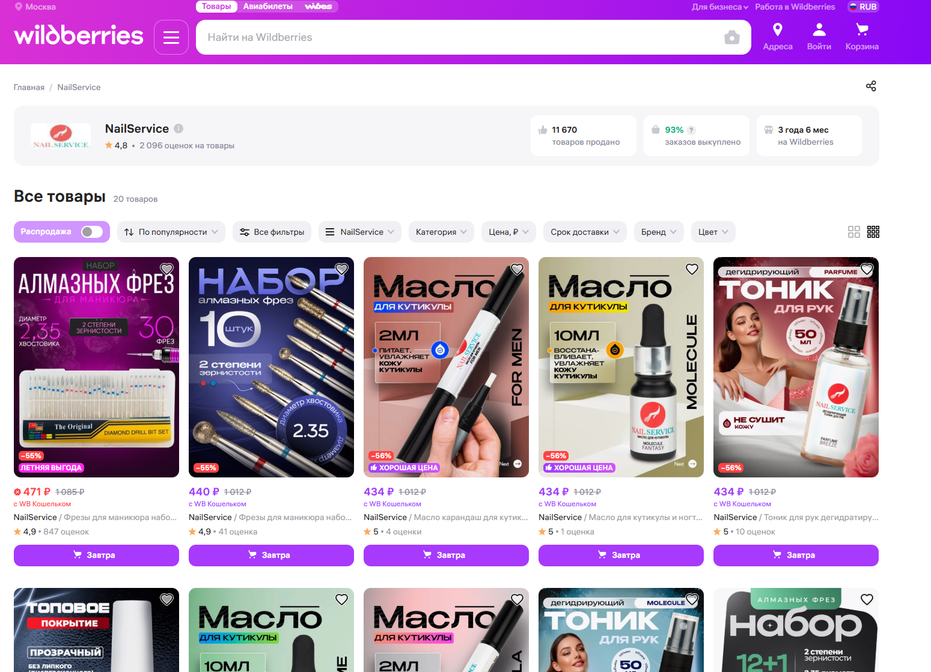Add 471 ₽ фрезы set to cart
Screen dimensions: 931x672
point(96,555)
